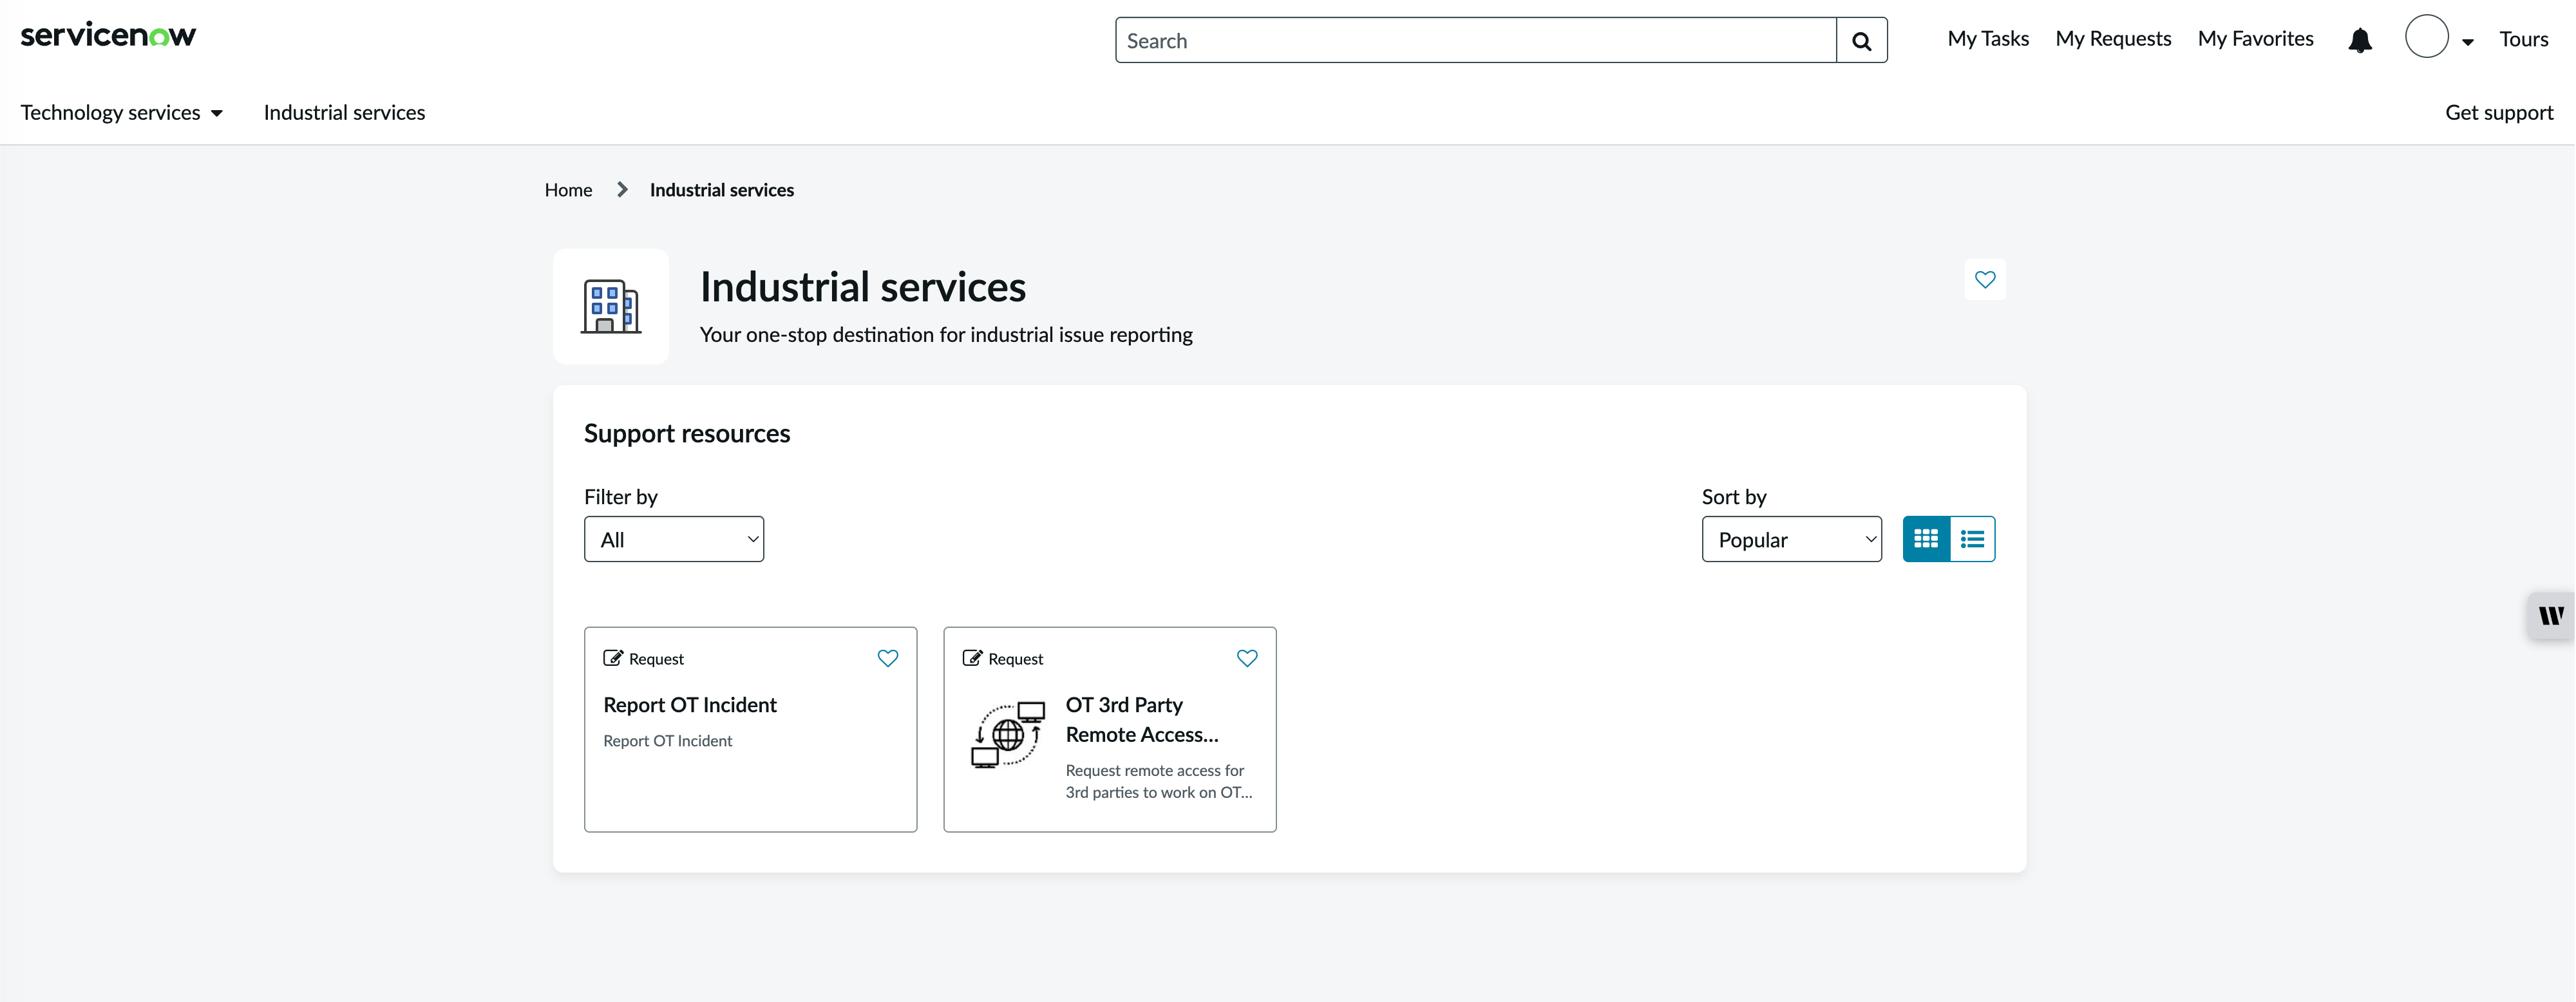The height and width of the screenshot is (1002, 2576).
Task: Go to My Requests
Action: point(2113,39)
